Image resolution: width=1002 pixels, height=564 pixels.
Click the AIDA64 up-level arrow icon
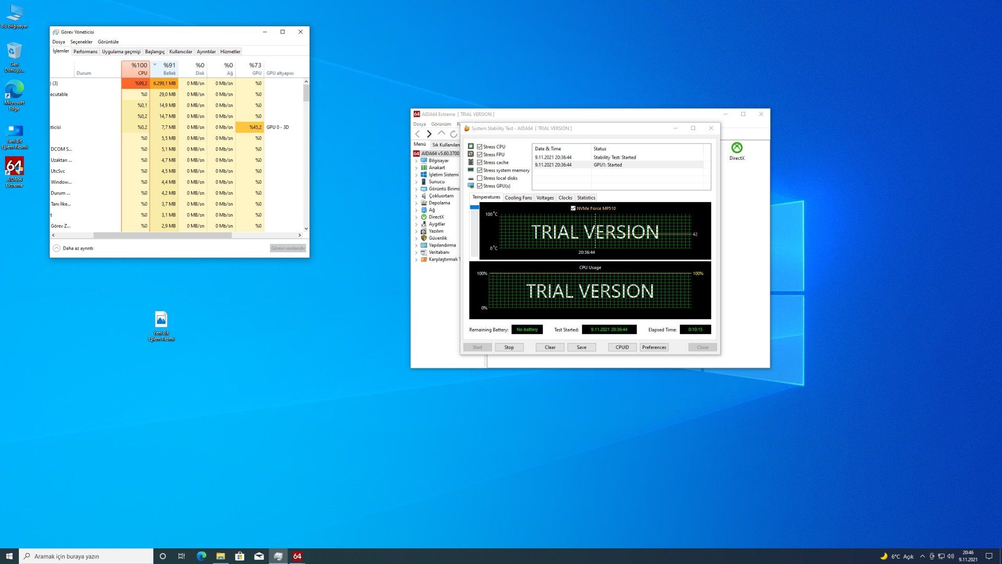pos(442,134)
